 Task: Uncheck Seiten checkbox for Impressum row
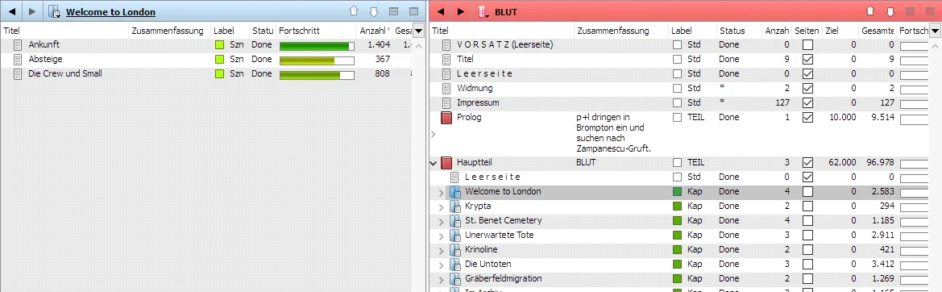(x=808, y=102)
